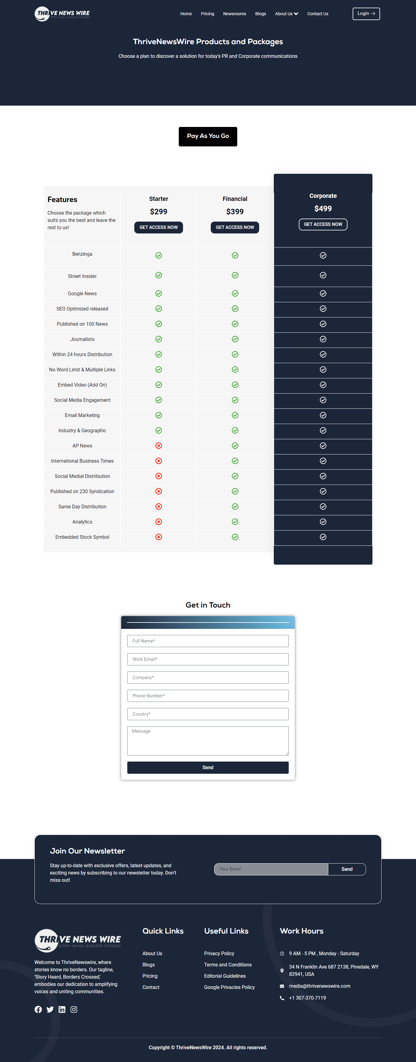
Task: Open Blogs in the top navigation
Action: 261,14
